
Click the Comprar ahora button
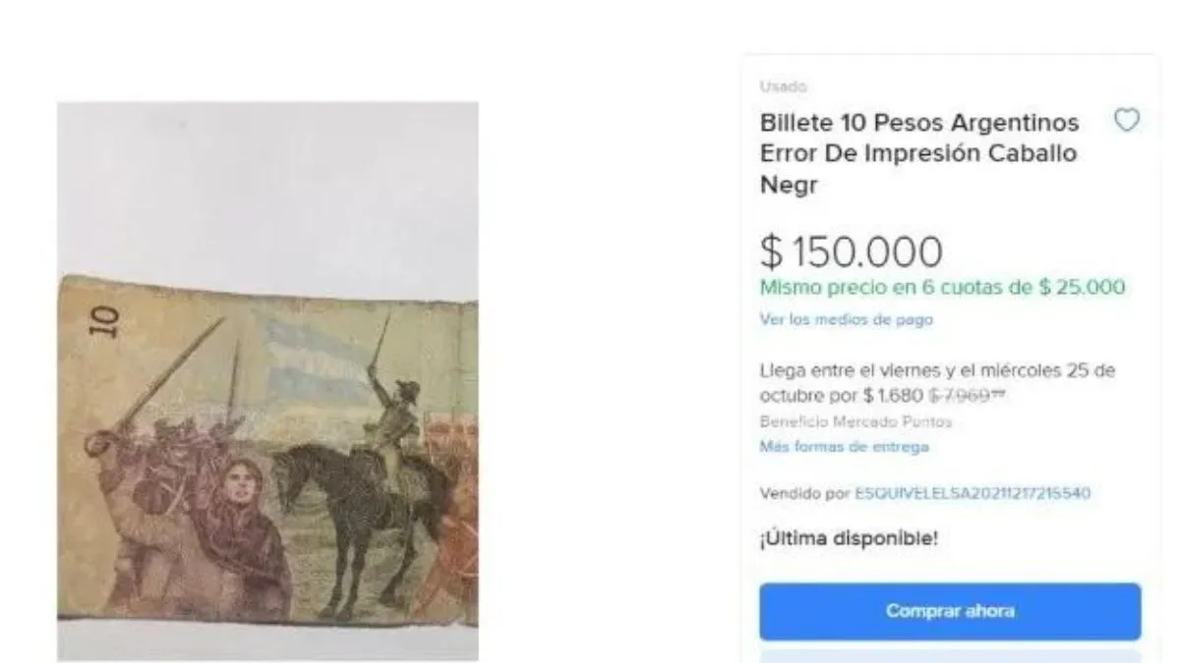point(950,611)
